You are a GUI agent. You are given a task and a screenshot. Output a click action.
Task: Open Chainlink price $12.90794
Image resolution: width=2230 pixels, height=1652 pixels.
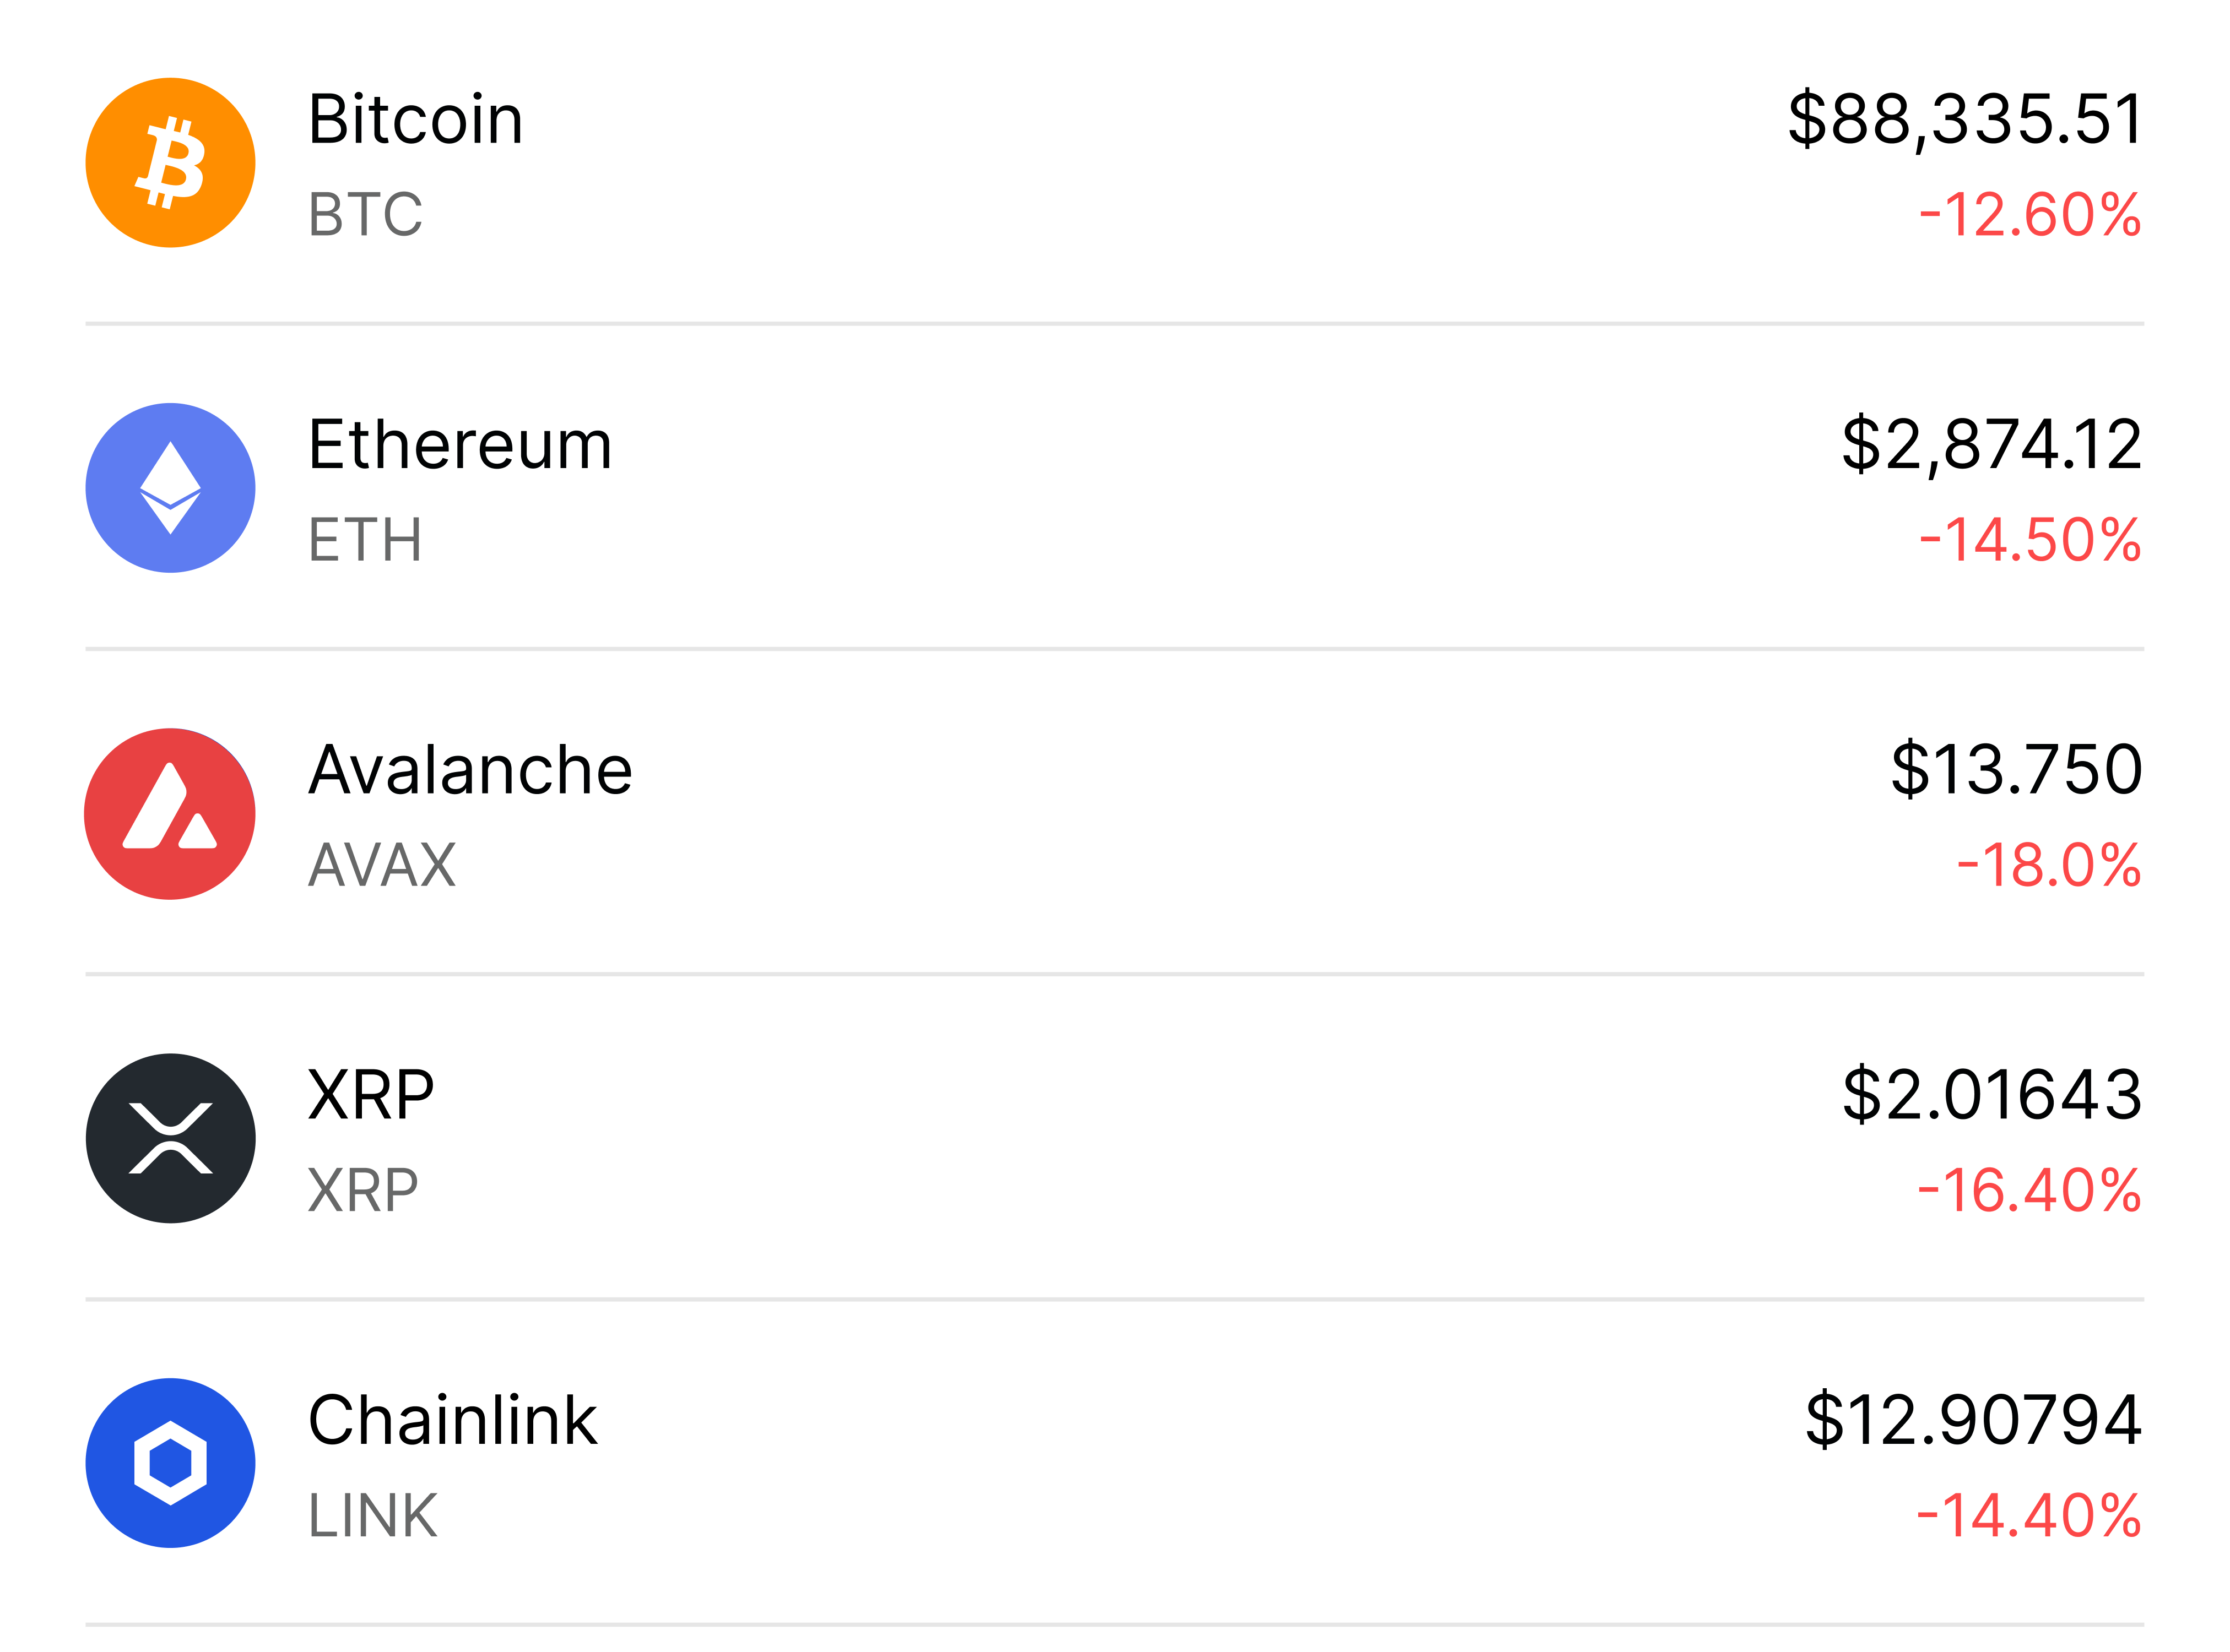point(1973,1420)
